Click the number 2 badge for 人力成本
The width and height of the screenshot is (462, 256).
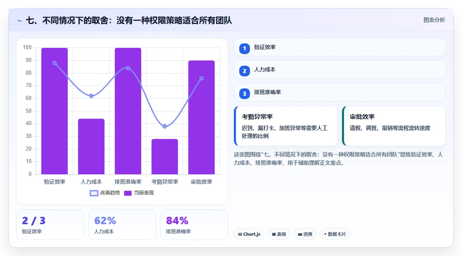pos(244,71)
